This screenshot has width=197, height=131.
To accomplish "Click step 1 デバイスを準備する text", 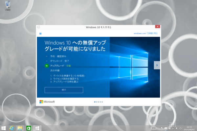I will tap(67, 76).
